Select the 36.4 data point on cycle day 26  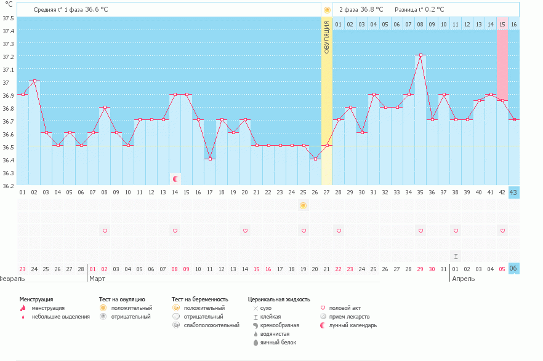pos(315,159)
